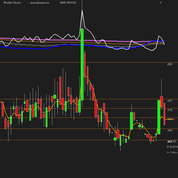The image size is (178, 178).
Task: Click the "V: 0.15 X" volume text
Action: coord(172,147)
